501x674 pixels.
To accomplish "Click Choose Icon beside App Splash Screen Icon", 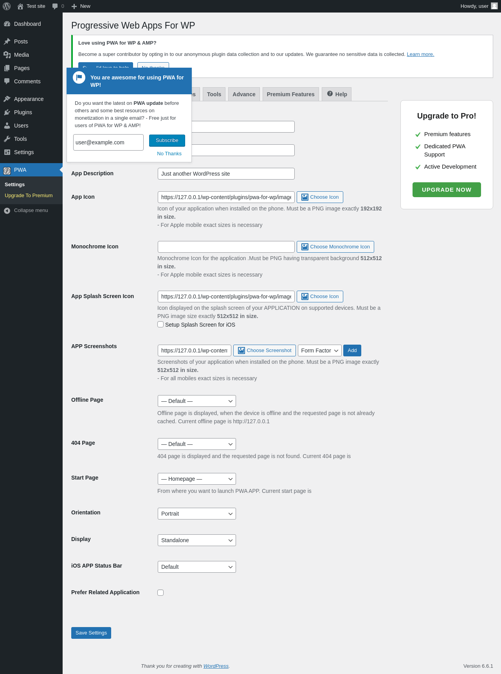I will tap(320, 297).
